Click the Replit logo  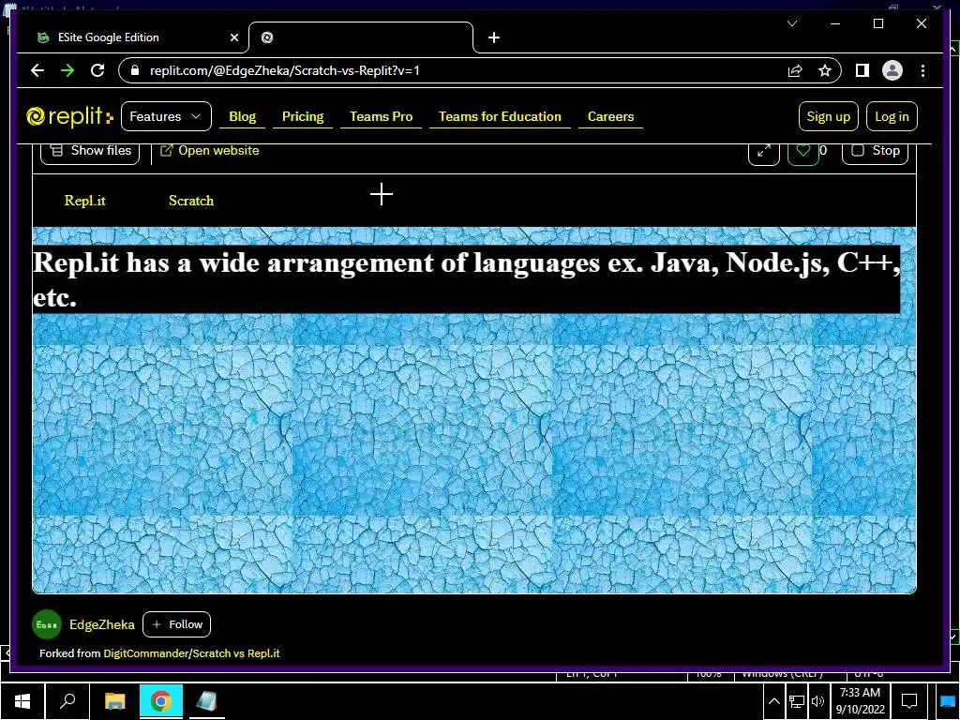click(69, 116)
